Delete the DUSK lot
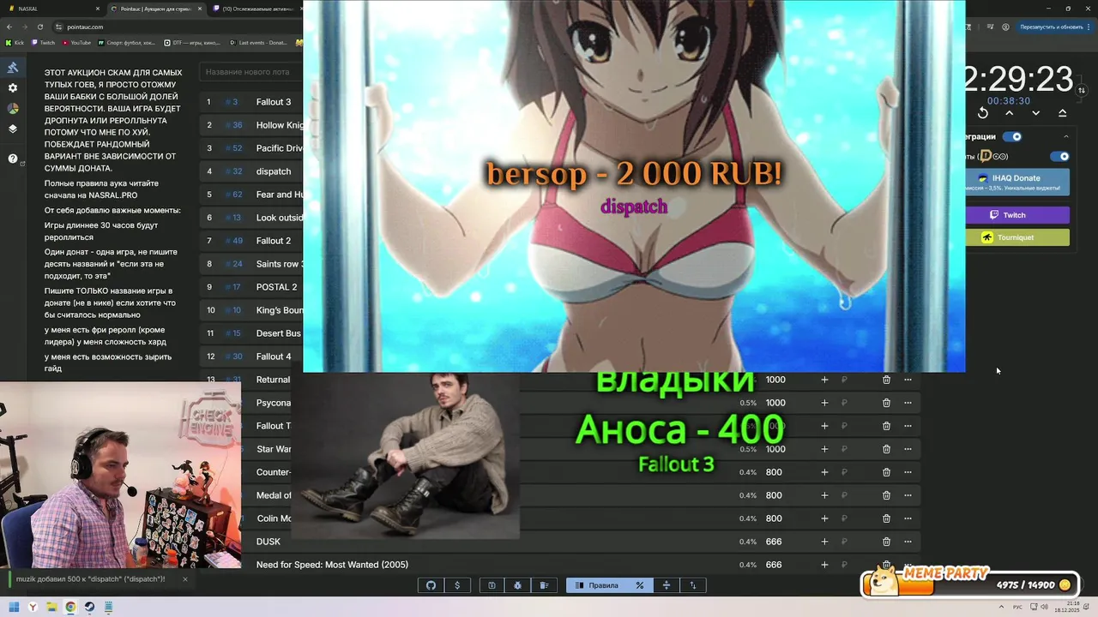 [886, 542]
